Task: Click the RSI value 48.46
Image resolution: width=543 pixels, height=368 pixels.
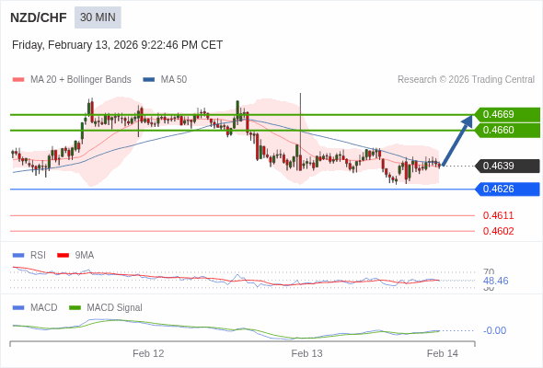Action: tap(495, 281)
